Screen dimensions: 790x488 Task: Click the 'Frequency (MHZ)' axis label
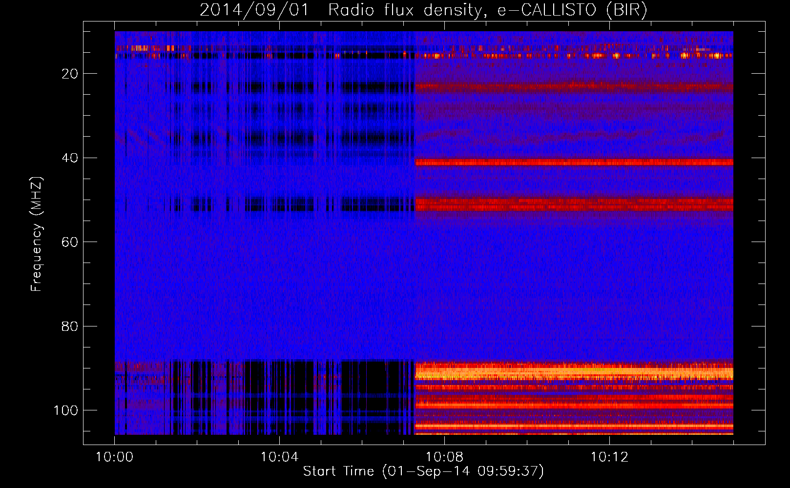point(37,234)
